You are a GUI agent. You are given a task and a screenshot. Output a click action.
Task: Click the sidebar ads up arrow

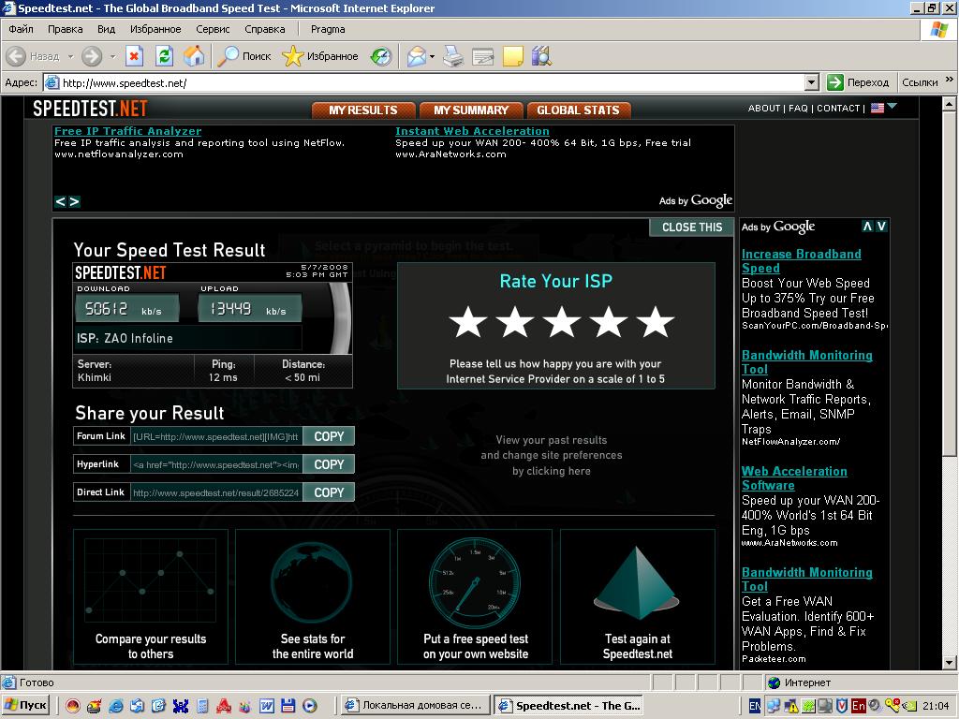(867, 227)
